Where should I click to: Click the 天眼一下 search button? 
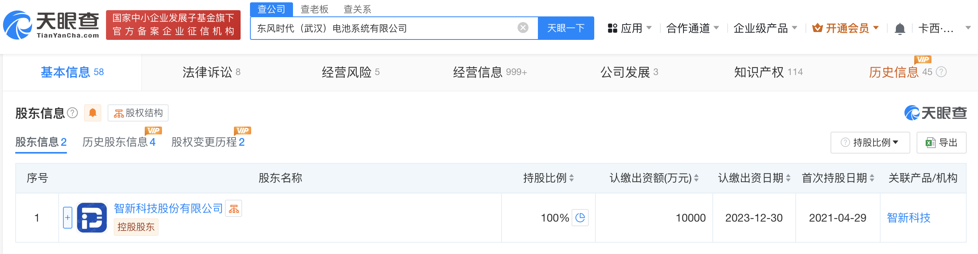point(566,28)
